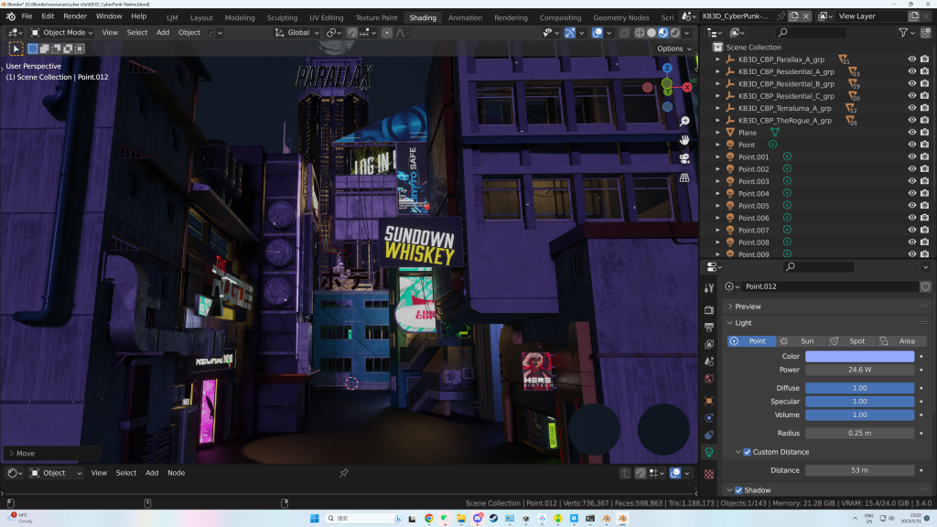Expand the Preview panel

(x=730, y=307)
